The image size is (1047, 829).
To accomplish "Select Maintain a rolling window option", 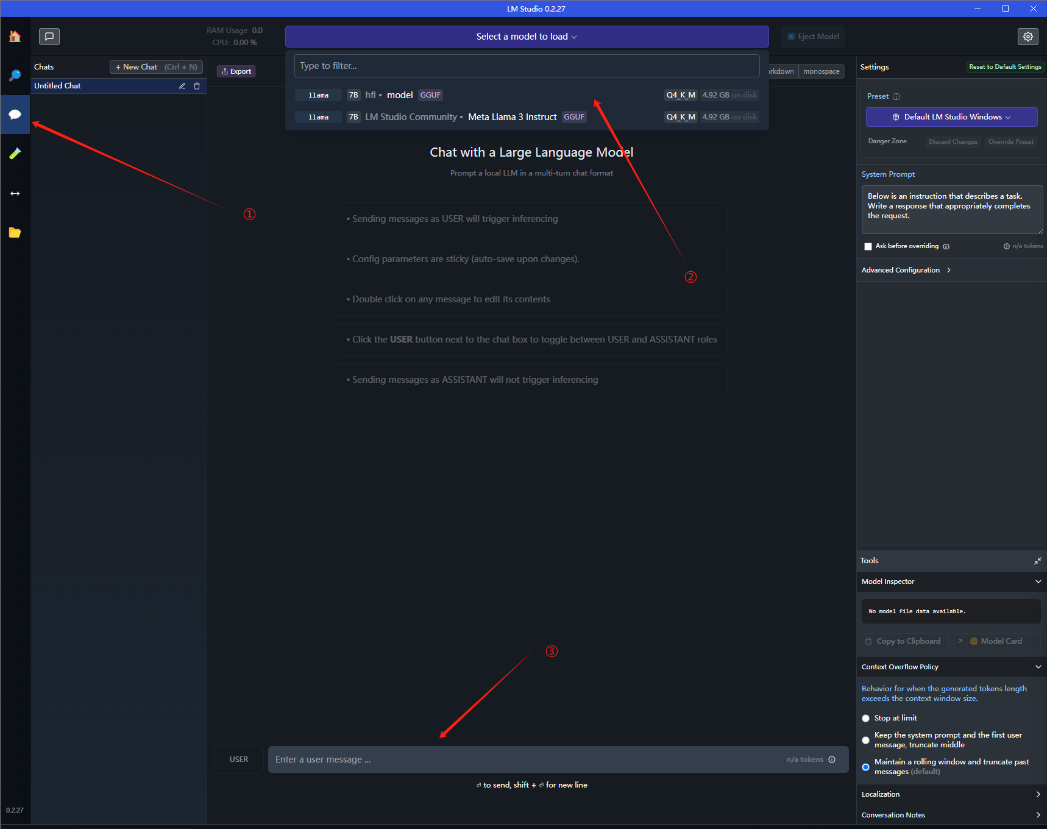I will [x=865, y=767].
